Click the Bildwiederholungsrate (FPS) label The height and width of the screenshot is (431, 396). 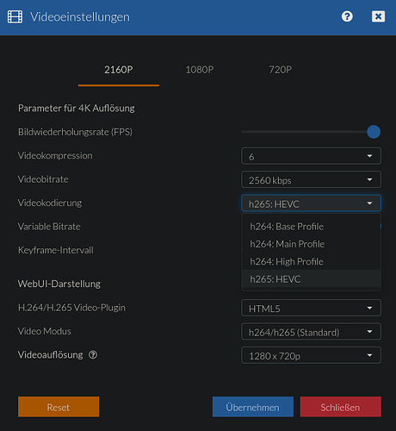pos(75,132)
